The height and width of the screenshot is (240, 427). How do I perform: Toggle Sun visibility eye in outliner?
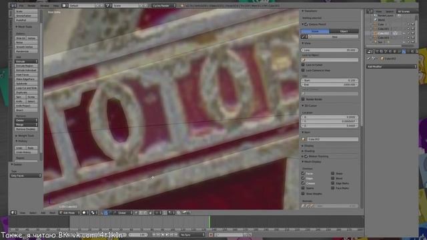[x=404, y=42]
